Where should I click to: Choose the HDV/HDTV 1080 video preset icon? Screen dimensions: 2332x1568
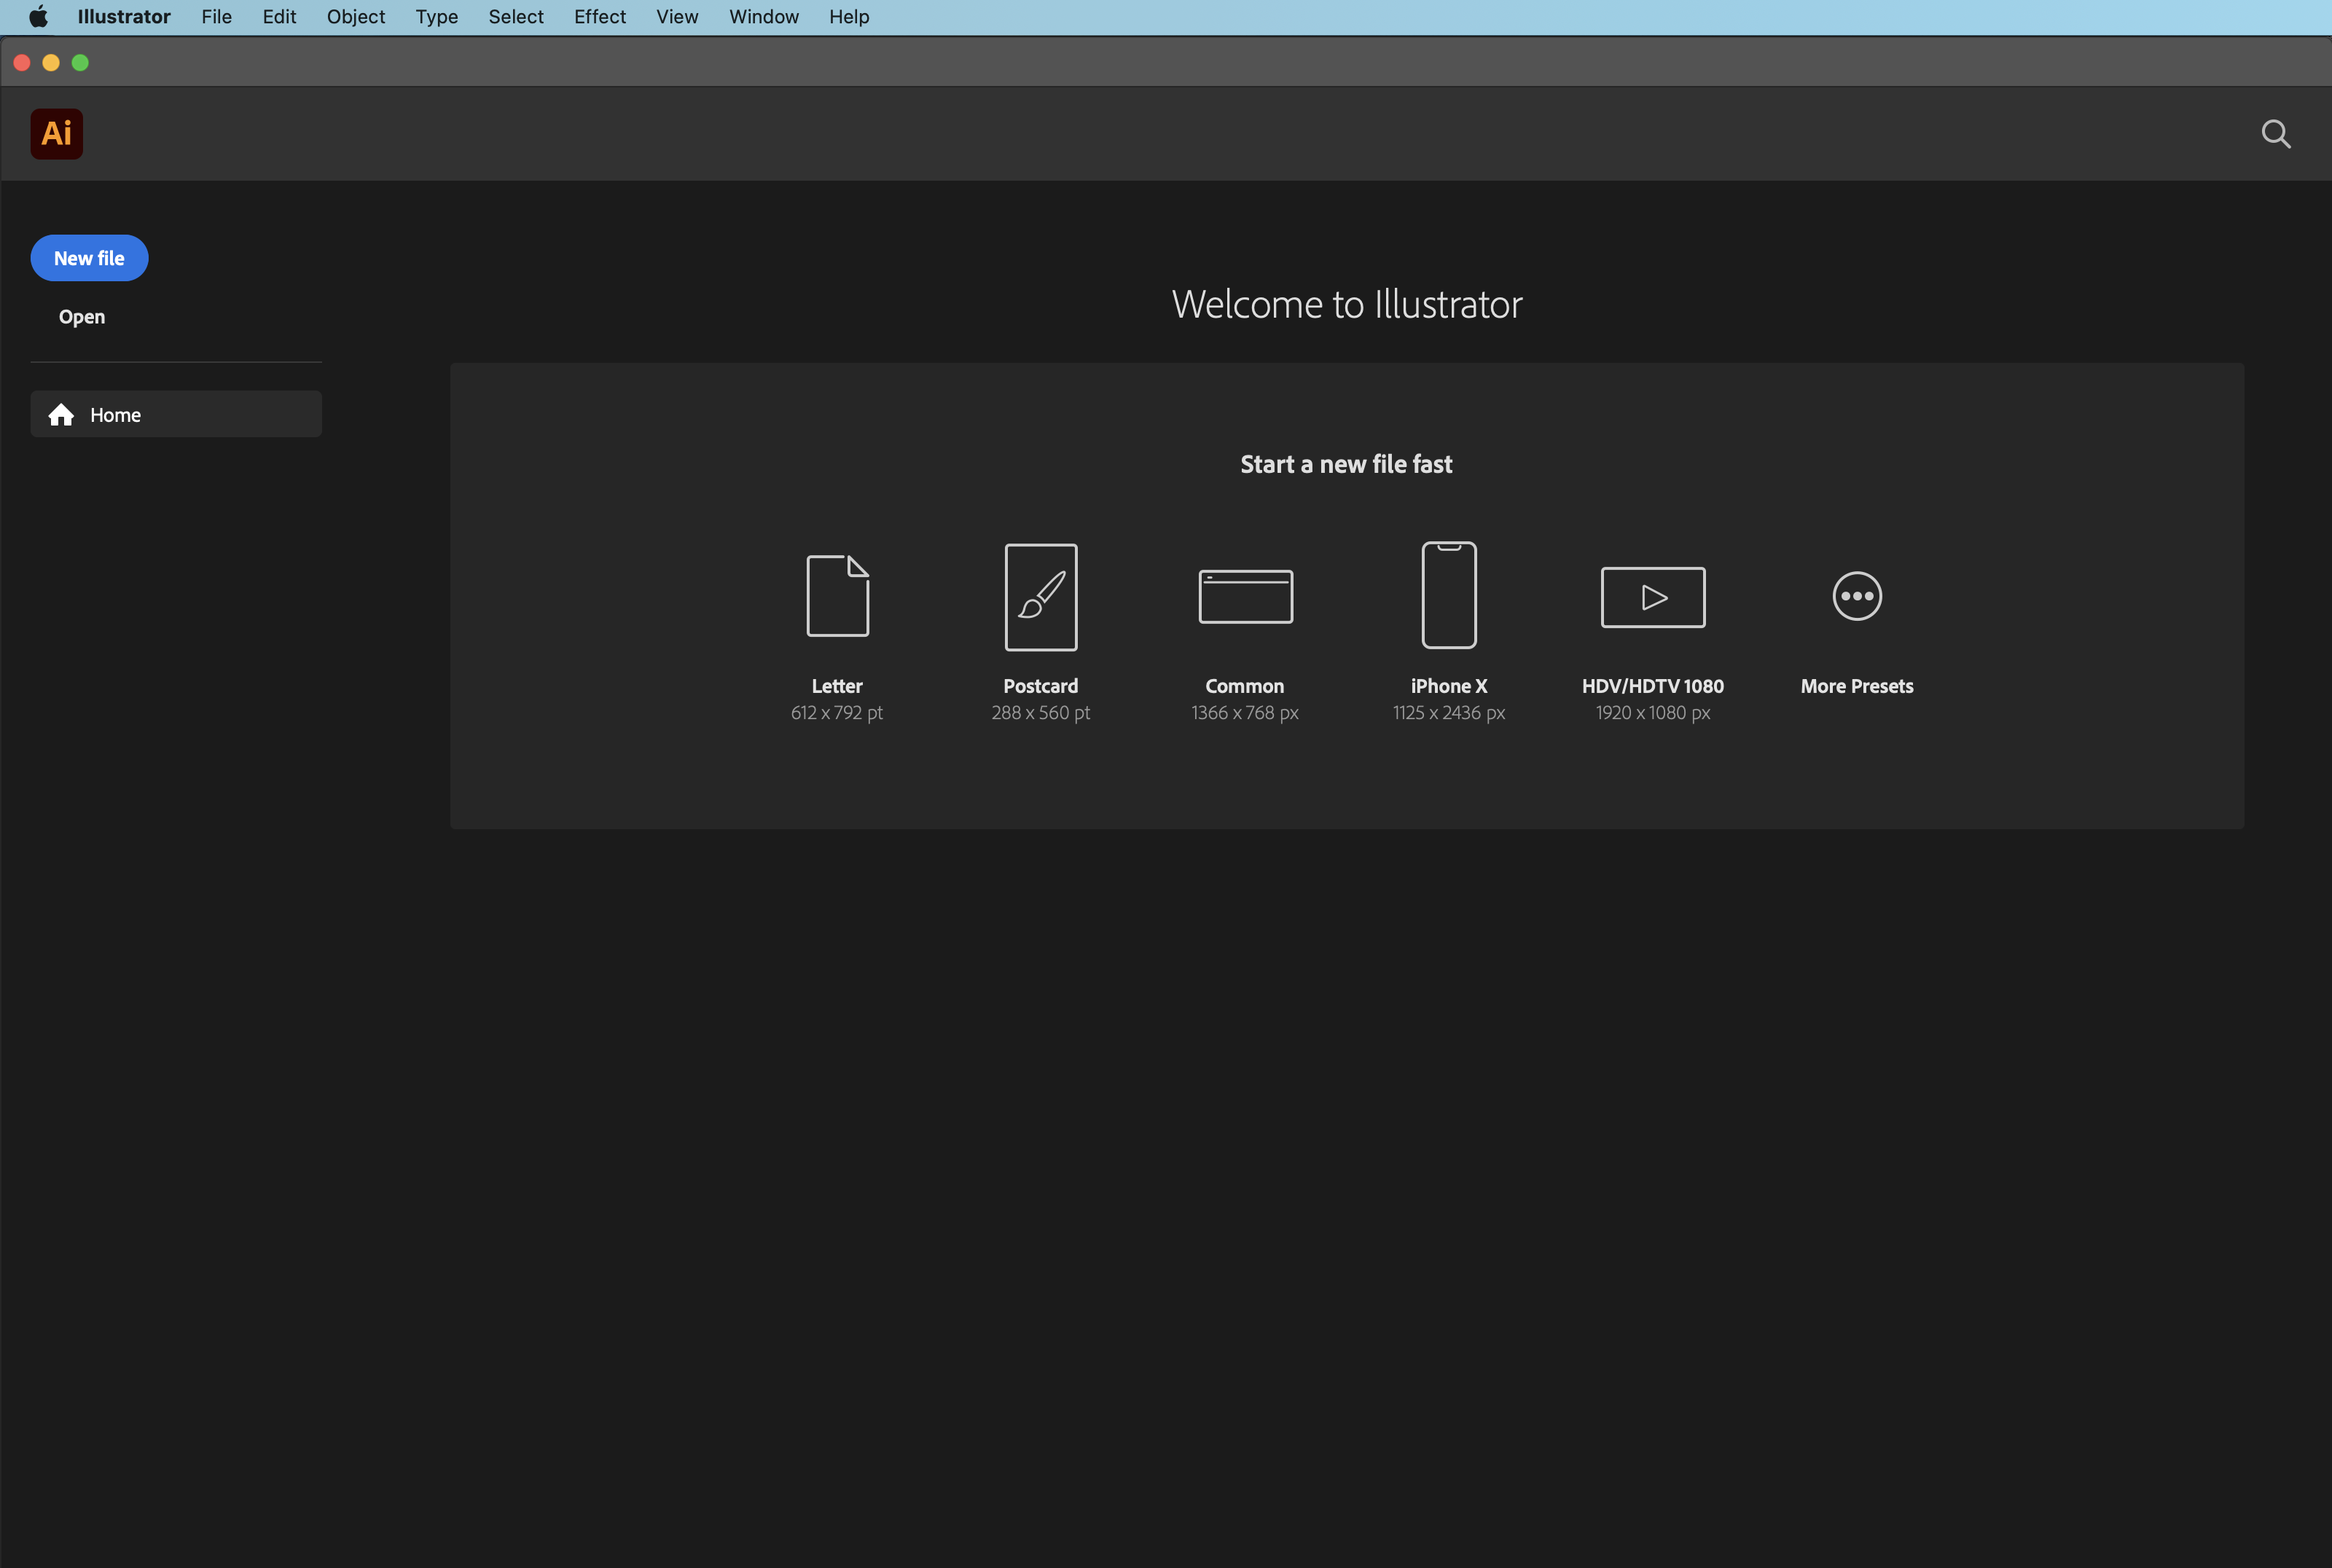tap(1652, 597)
